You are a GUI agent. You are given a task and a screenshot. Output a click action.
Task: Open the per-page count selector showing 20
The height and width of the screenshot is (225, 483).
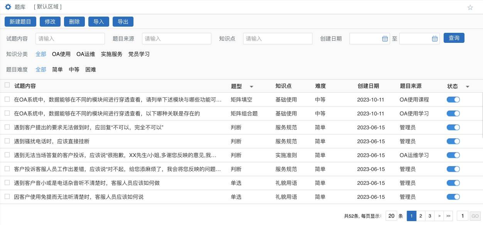[391, 216]
